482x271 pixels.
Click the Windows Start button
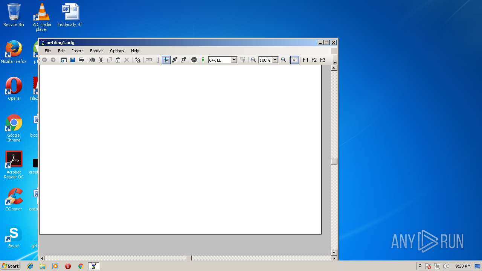pos(10,266)
